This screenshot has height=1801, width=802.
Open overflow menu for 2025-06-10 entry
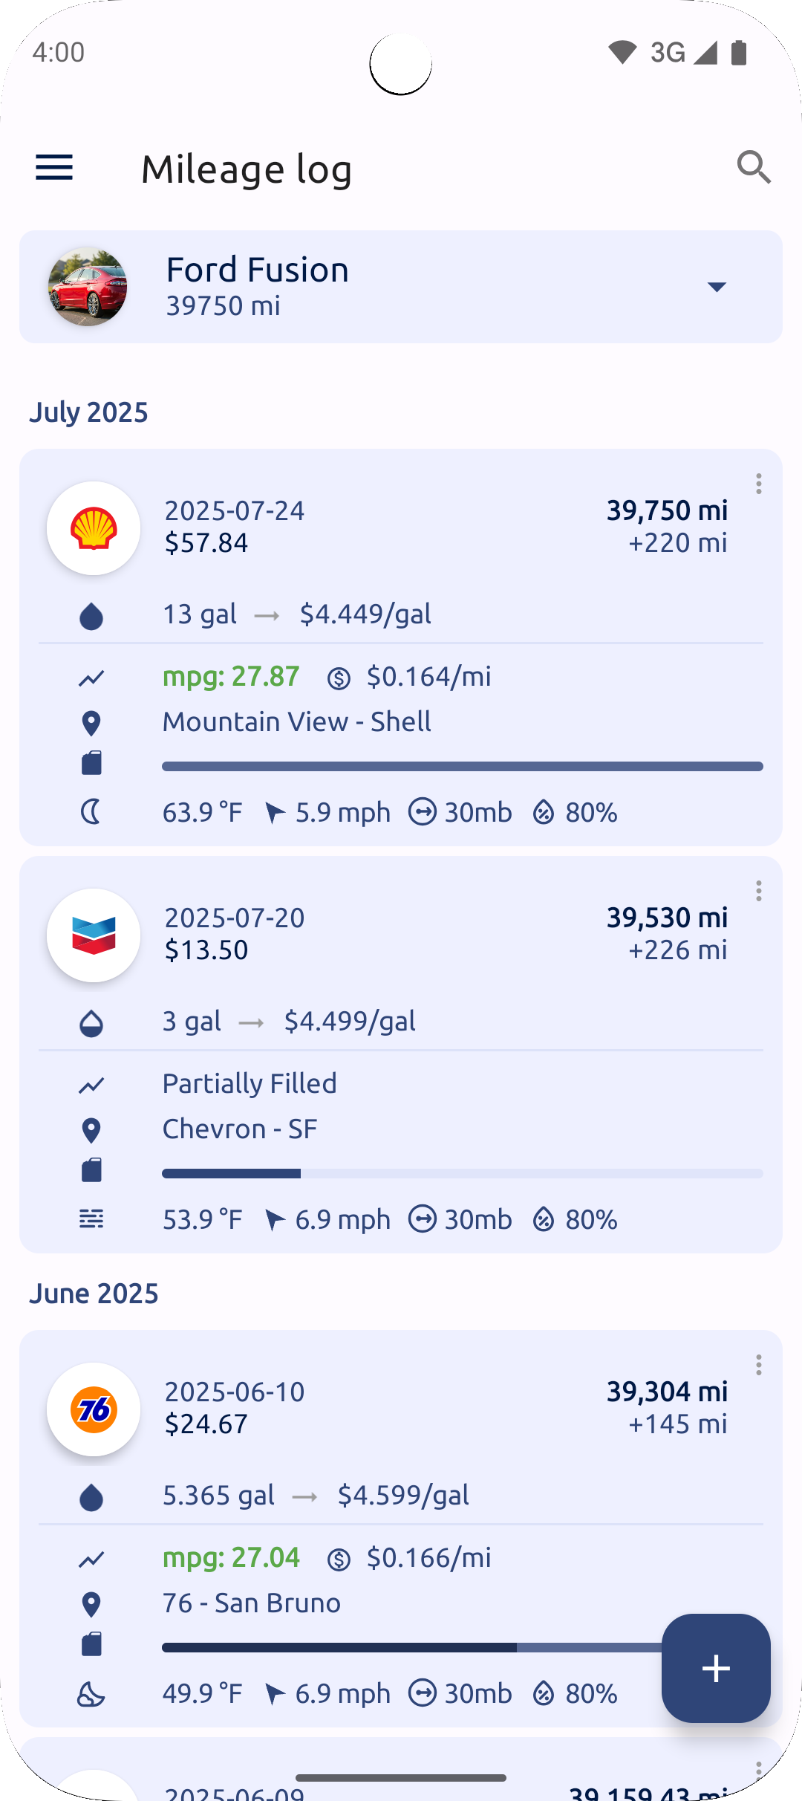point(758,1365)
